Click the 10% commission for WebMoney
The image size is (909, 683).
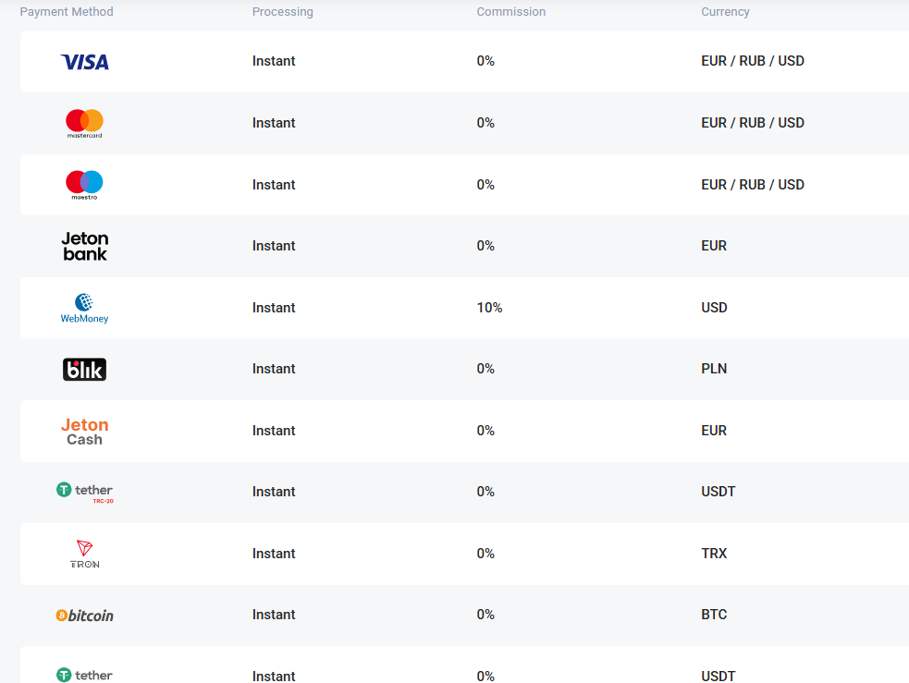click(x=489, y=308)
